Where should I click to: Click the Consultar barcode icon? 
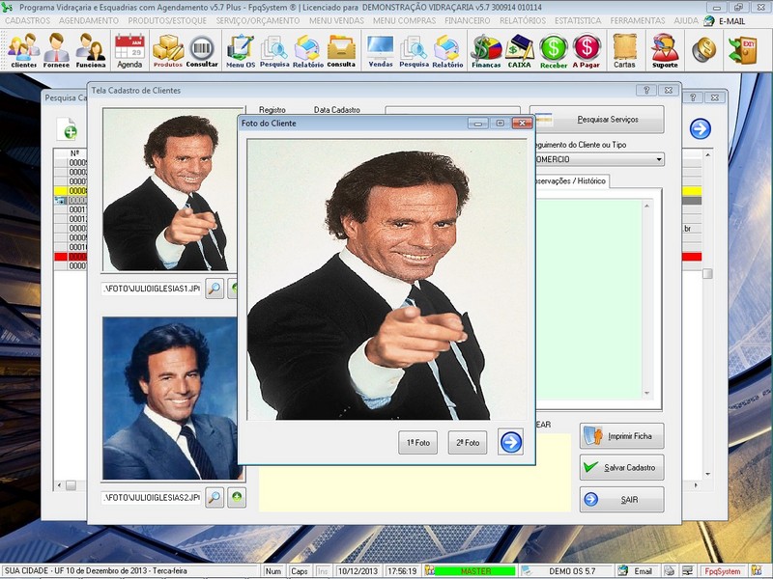coord(202,50)
